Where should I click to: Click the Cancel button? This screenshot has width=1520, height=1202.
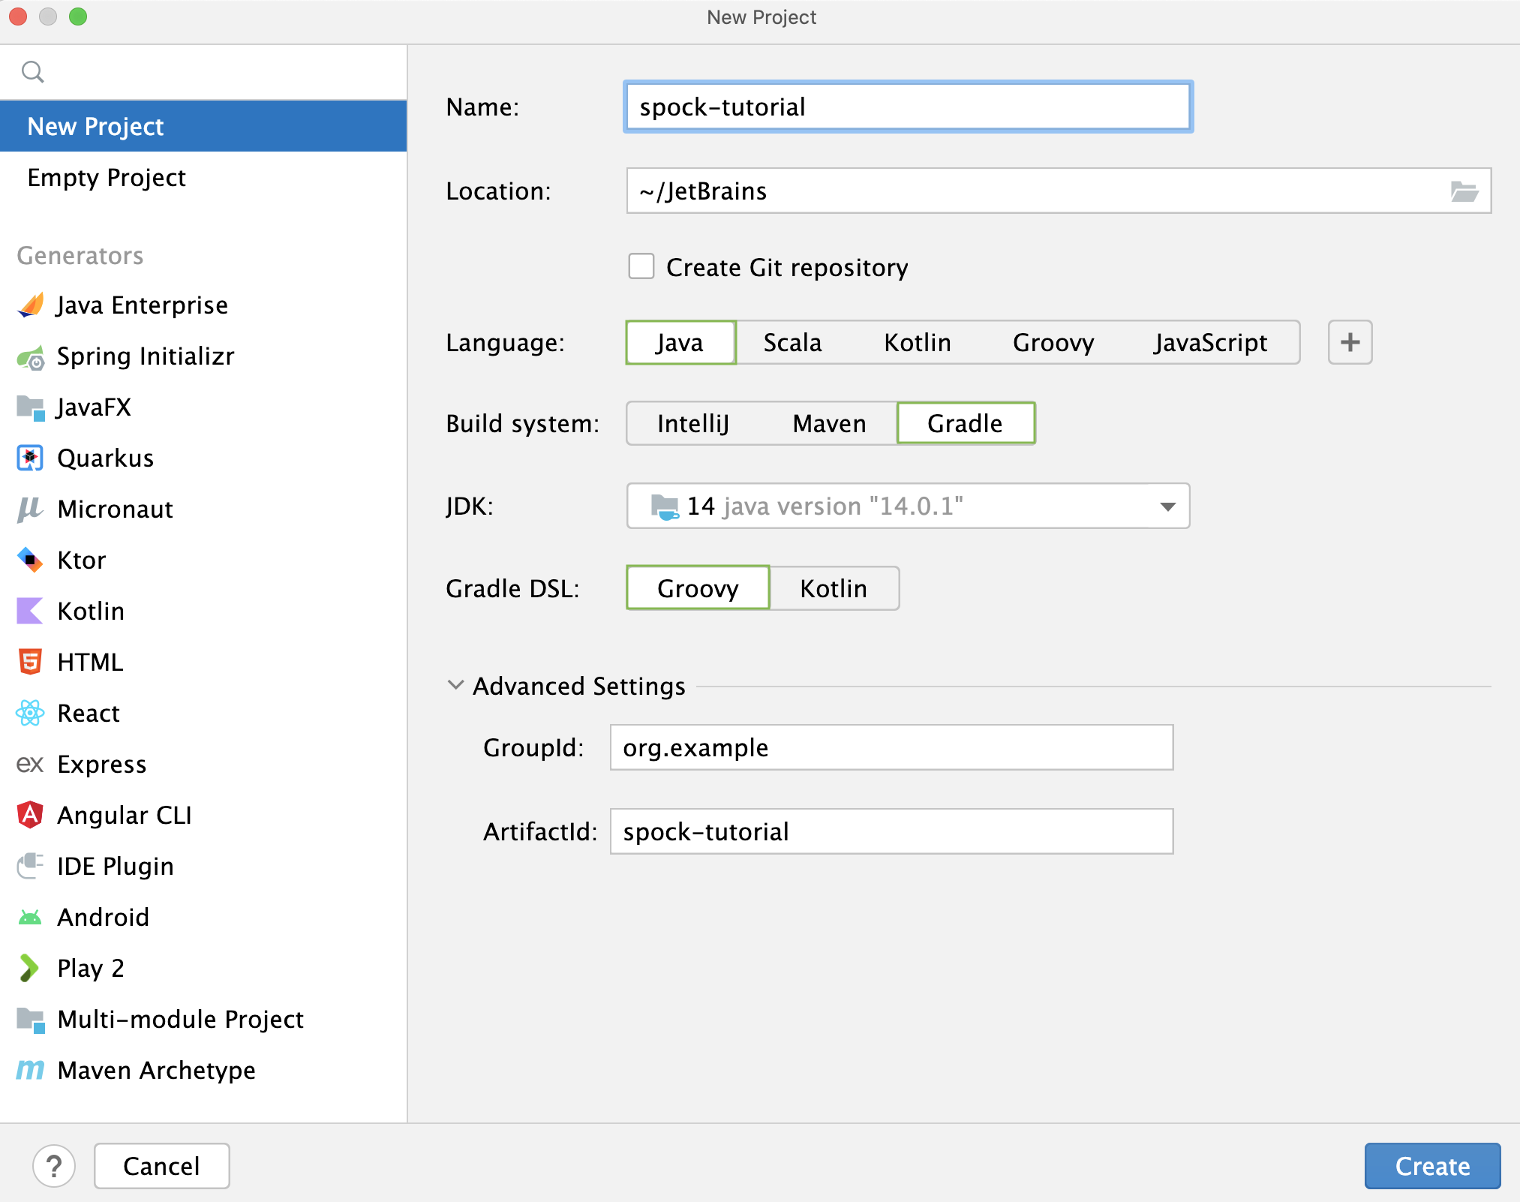coord(161,1166)
